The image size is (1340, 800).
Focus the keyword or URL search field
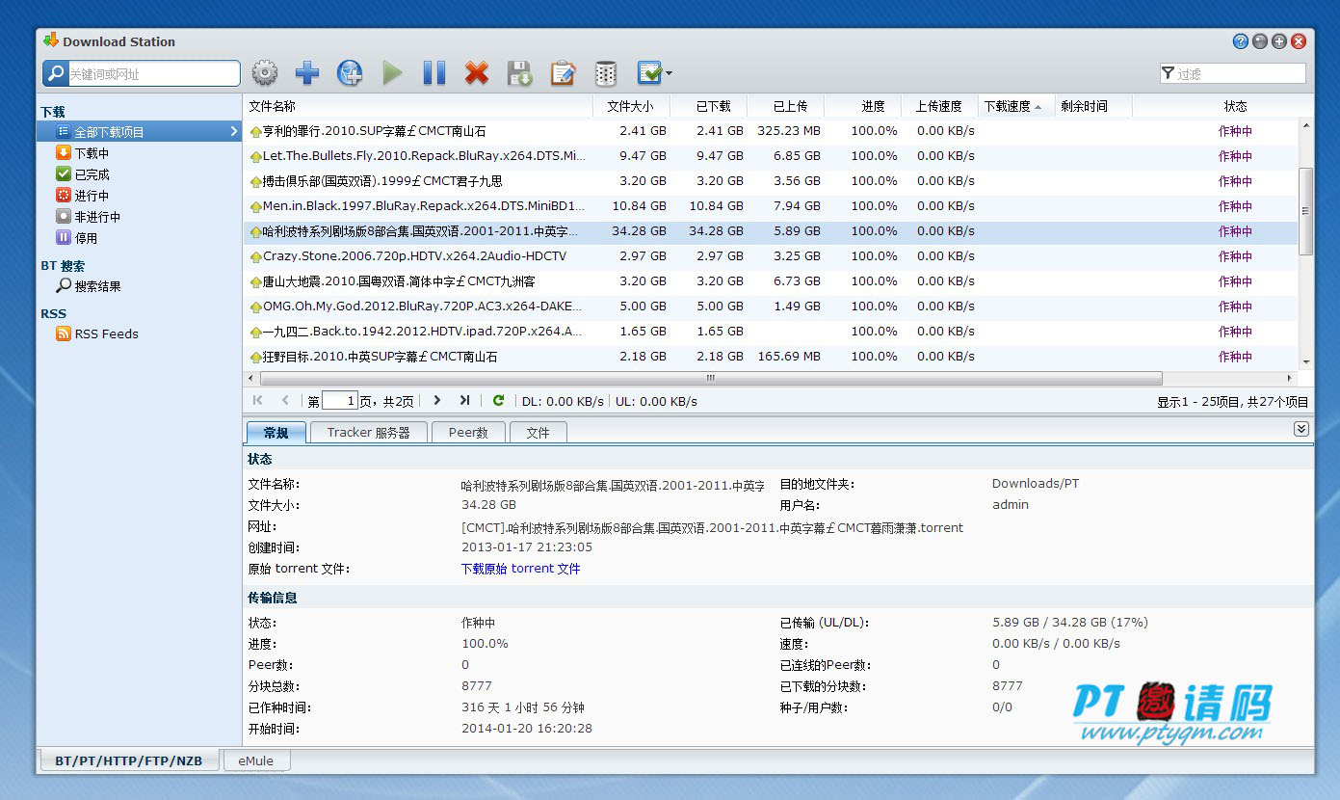click(152, 74)
